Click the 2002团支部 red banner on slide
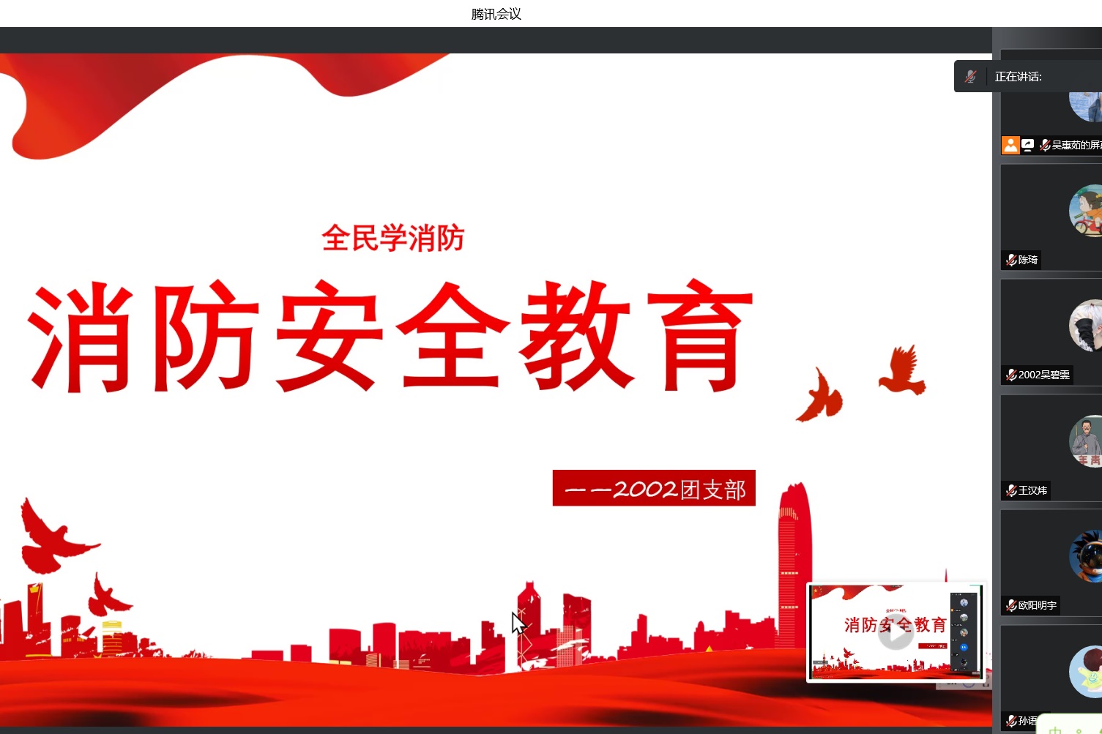1102x734 pixels. [x=654, y=488]
